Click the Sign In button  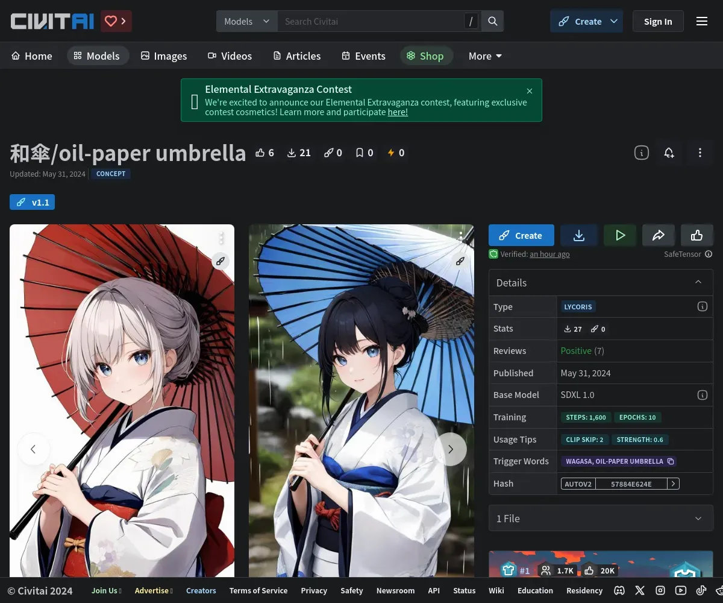(x=658, y=21)
